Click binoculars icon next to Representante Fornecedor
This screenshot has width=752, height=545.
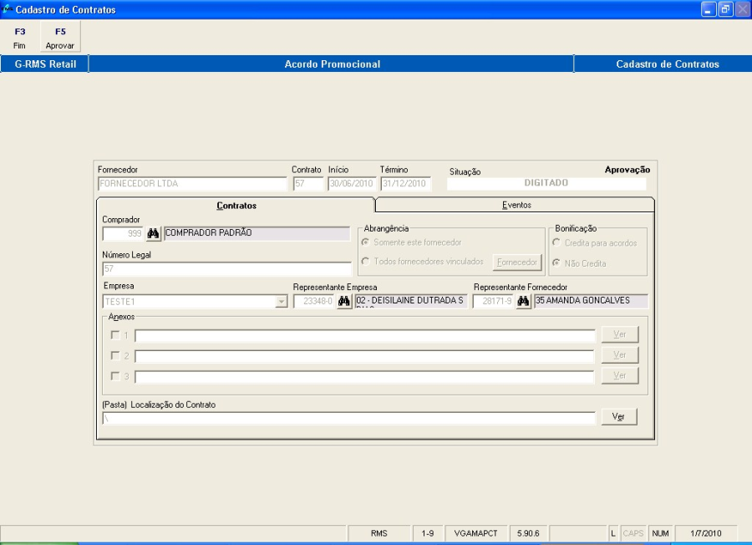click(x=524, y=302)
